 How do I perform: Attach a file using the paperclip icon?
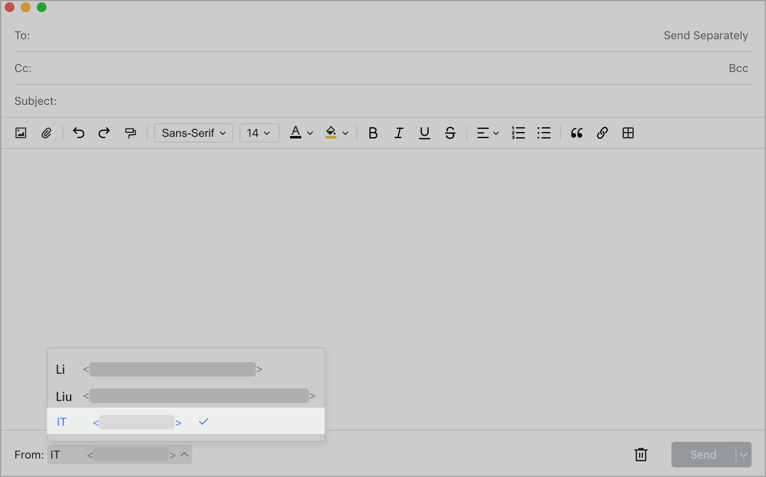tap(46, 133)
